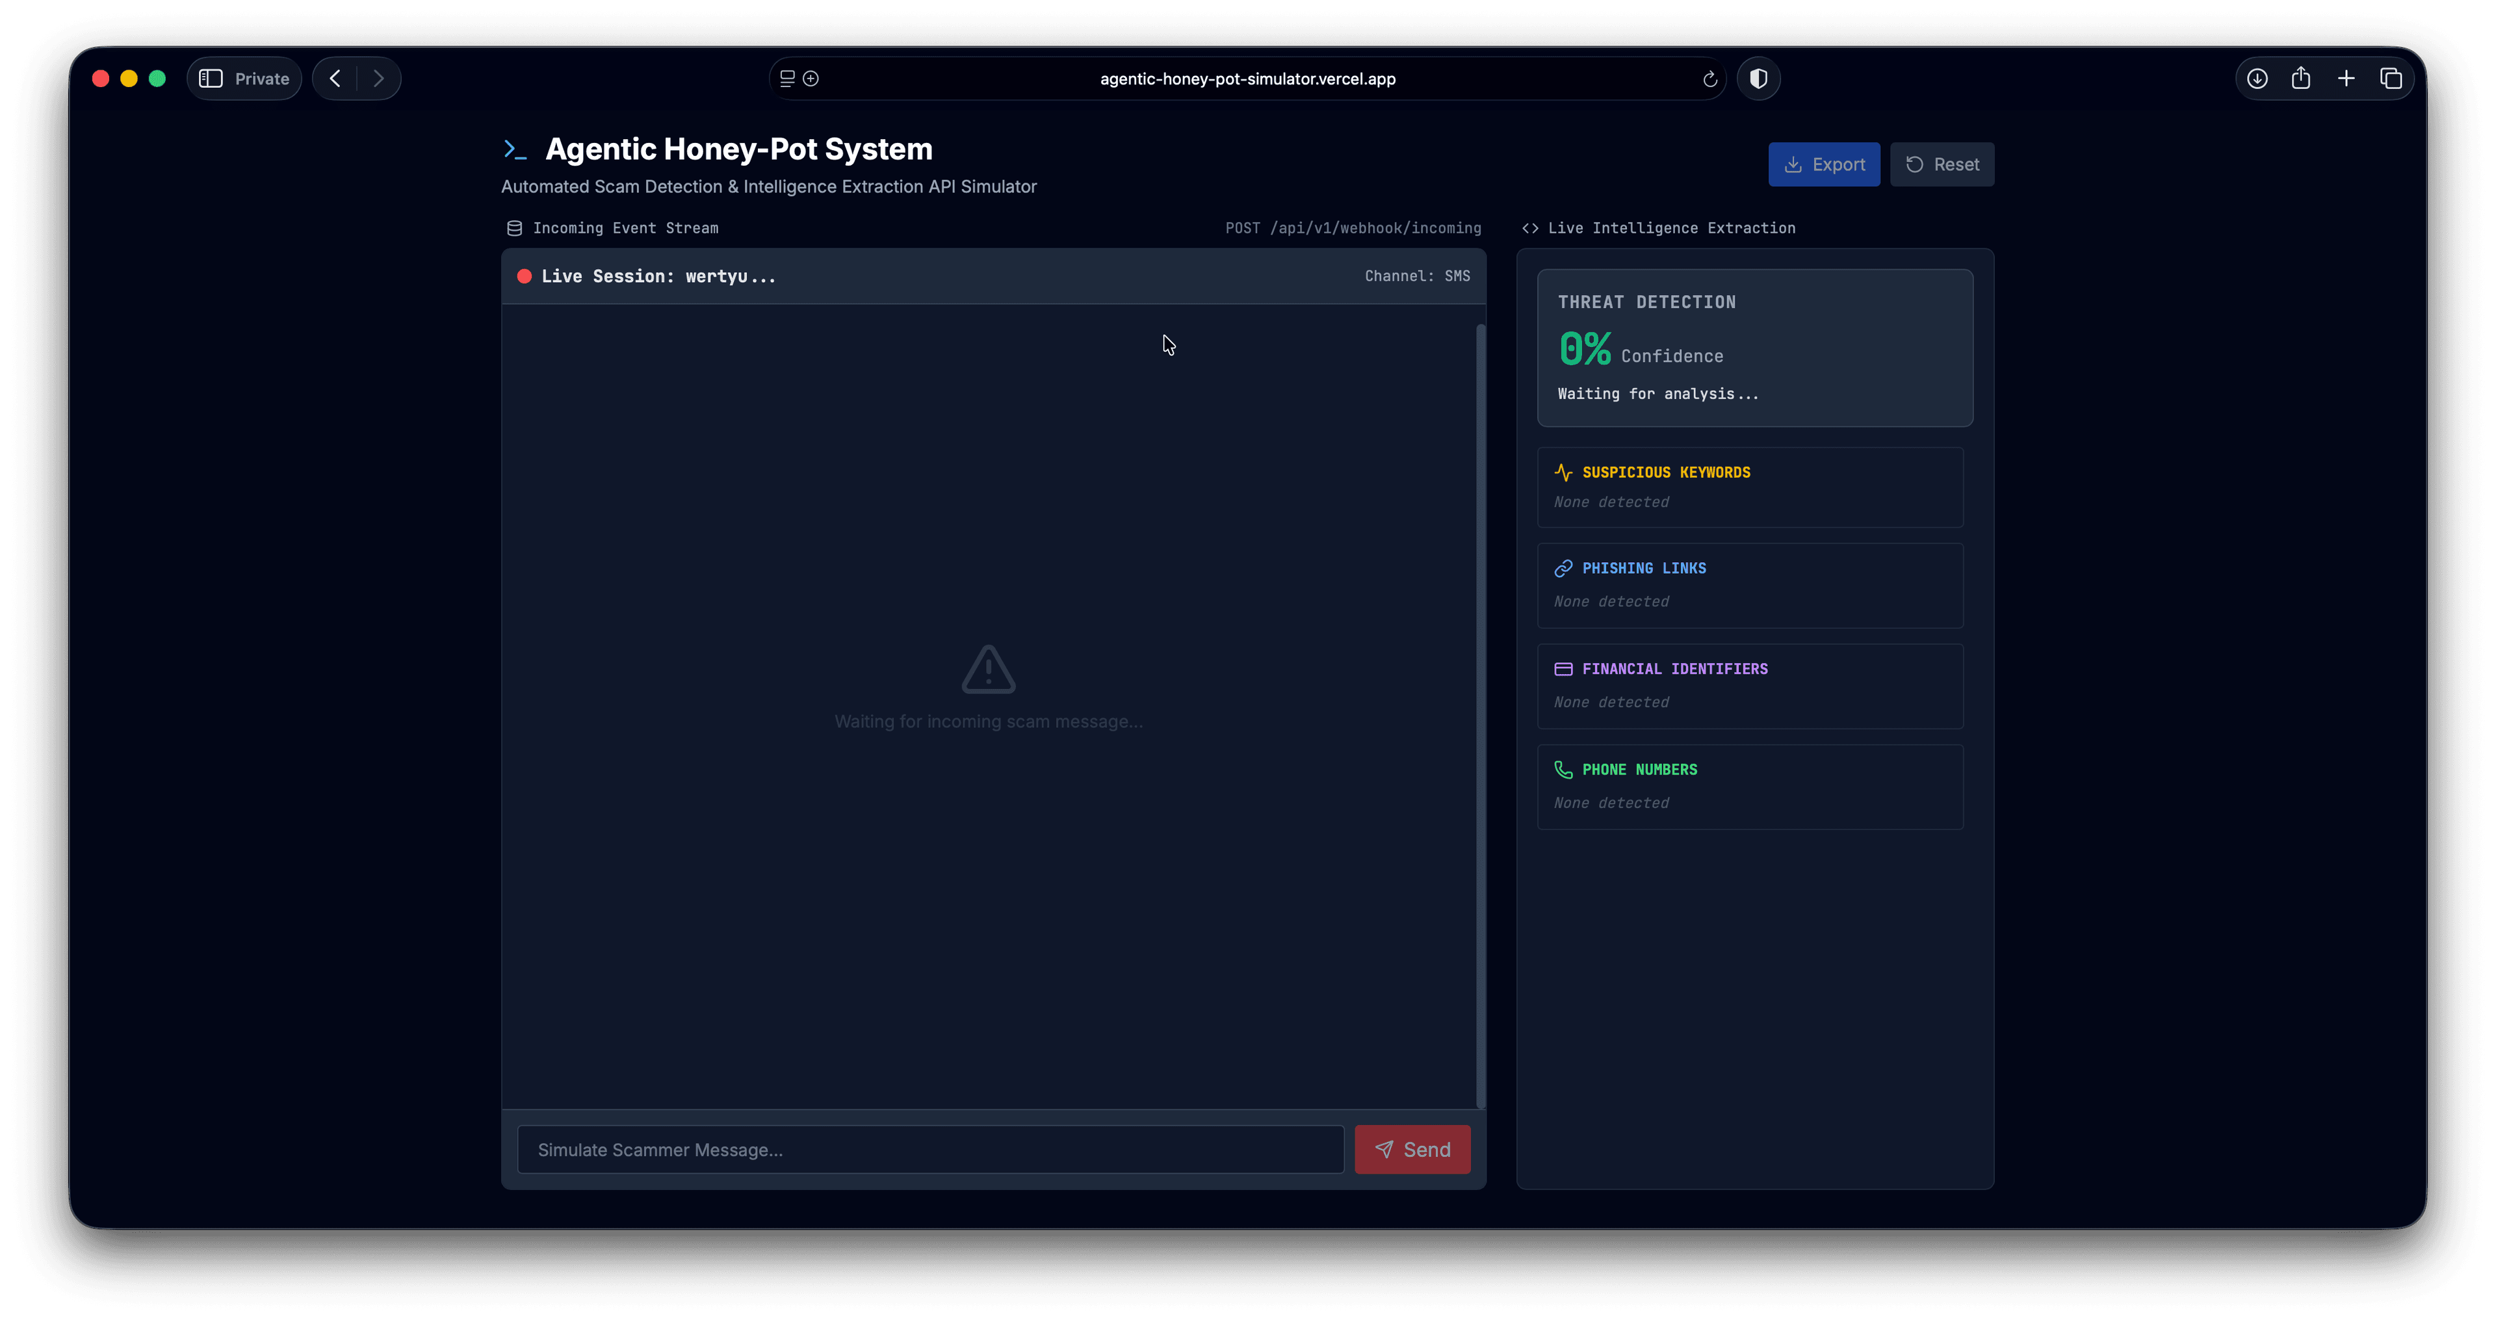Toggle the Safari sidebar button

click(210, 79)
